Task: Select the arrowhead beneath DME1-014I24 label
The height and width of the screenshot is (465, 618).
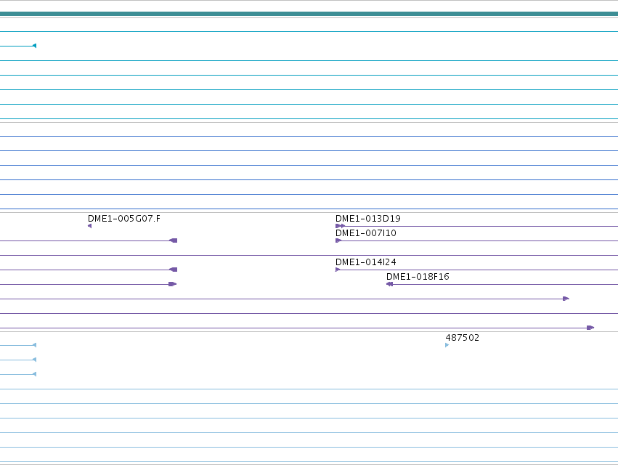Action: click(338, 270)
